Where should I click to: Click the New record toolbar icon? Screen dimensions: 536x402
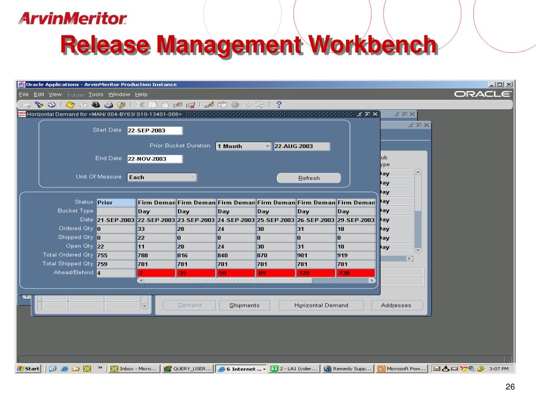[26, 105]
